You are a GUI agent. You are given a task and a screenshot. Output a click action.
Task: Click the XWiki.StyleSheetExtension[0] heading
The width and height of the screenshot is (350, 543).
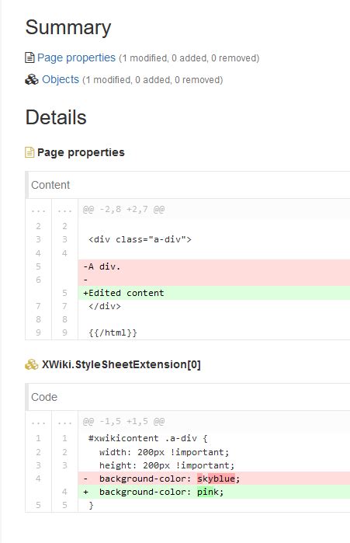[121, 364]
